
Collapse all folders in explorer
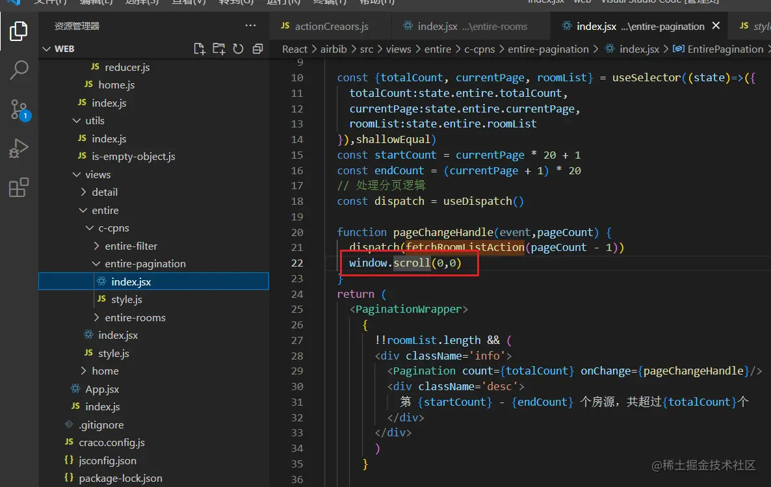click(257, 49)
